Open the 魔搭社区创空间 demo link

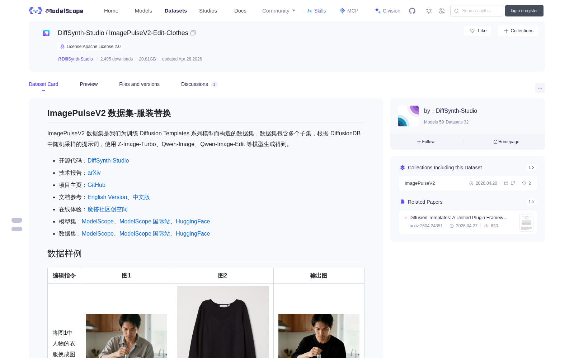pos(108,209)
